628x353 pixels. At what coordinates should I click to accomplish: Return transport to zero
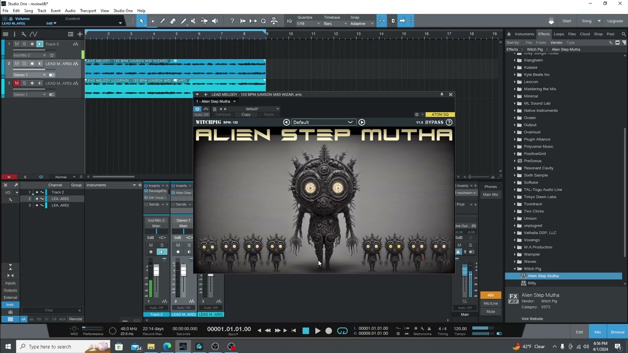pyautogui.click(x=294, y=331)
